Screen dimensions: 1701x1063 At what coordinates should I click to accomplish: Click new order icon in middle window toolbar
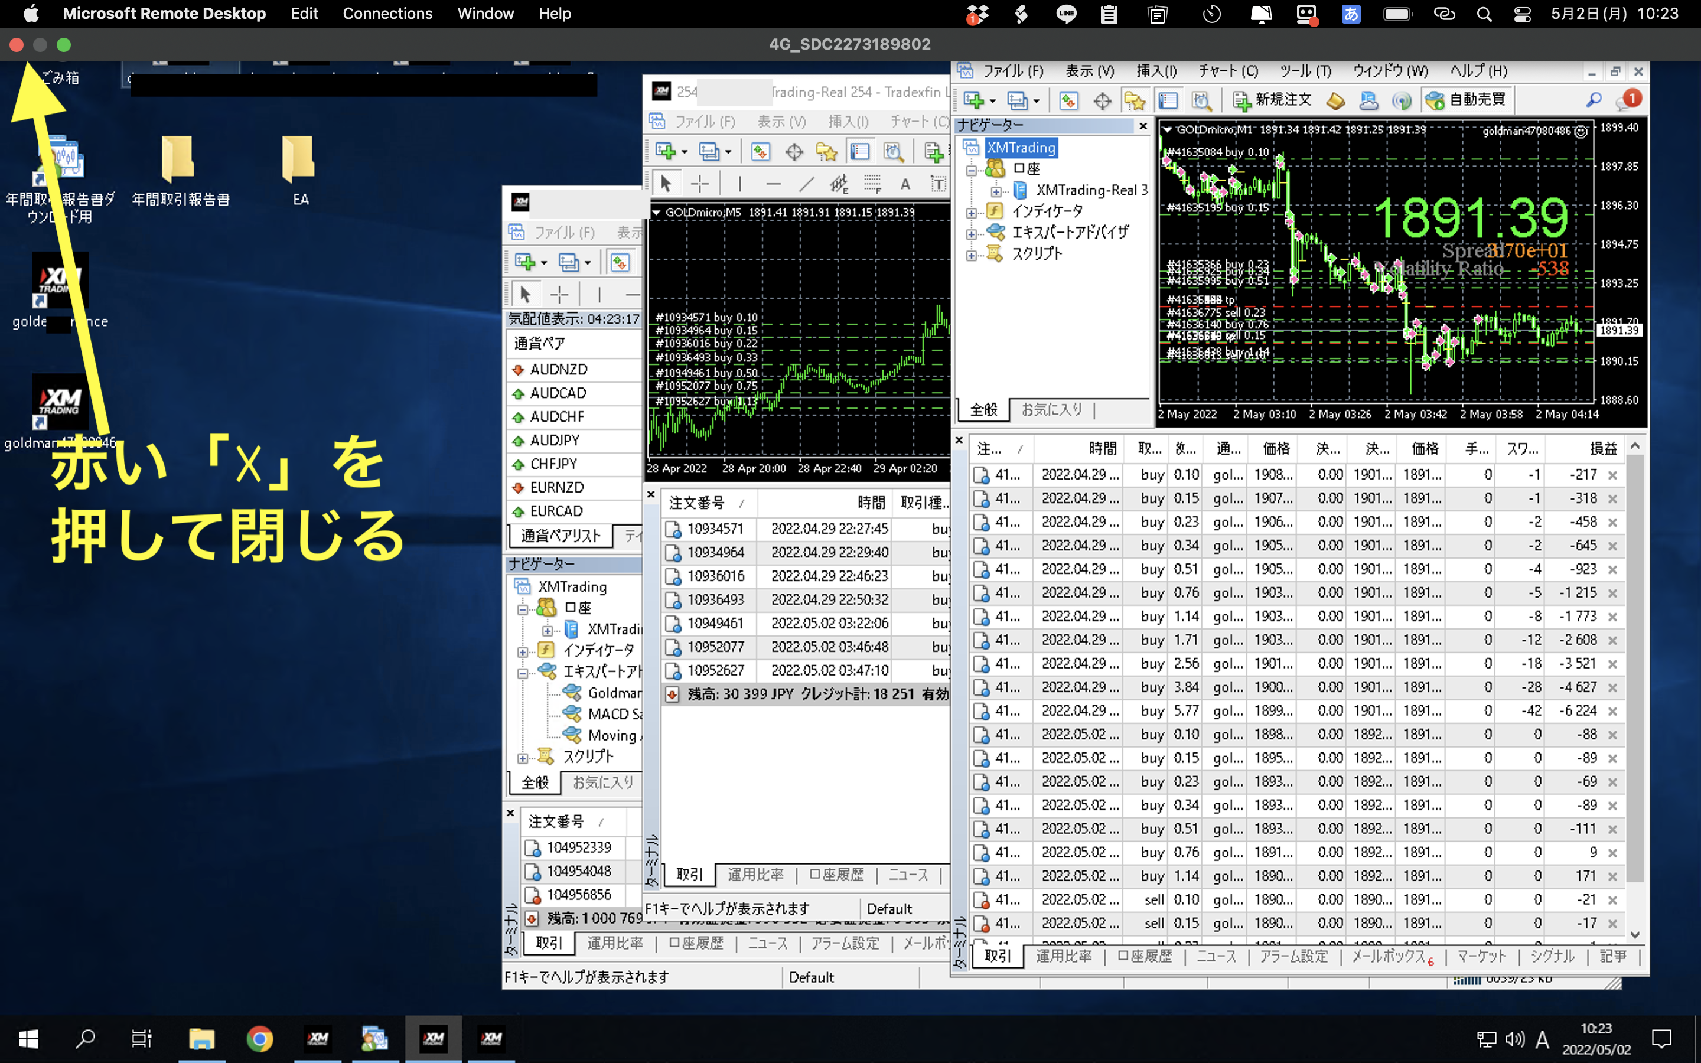[x=934, y=151]
